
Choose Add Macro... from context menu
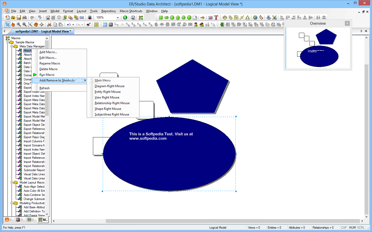[48, 52]
